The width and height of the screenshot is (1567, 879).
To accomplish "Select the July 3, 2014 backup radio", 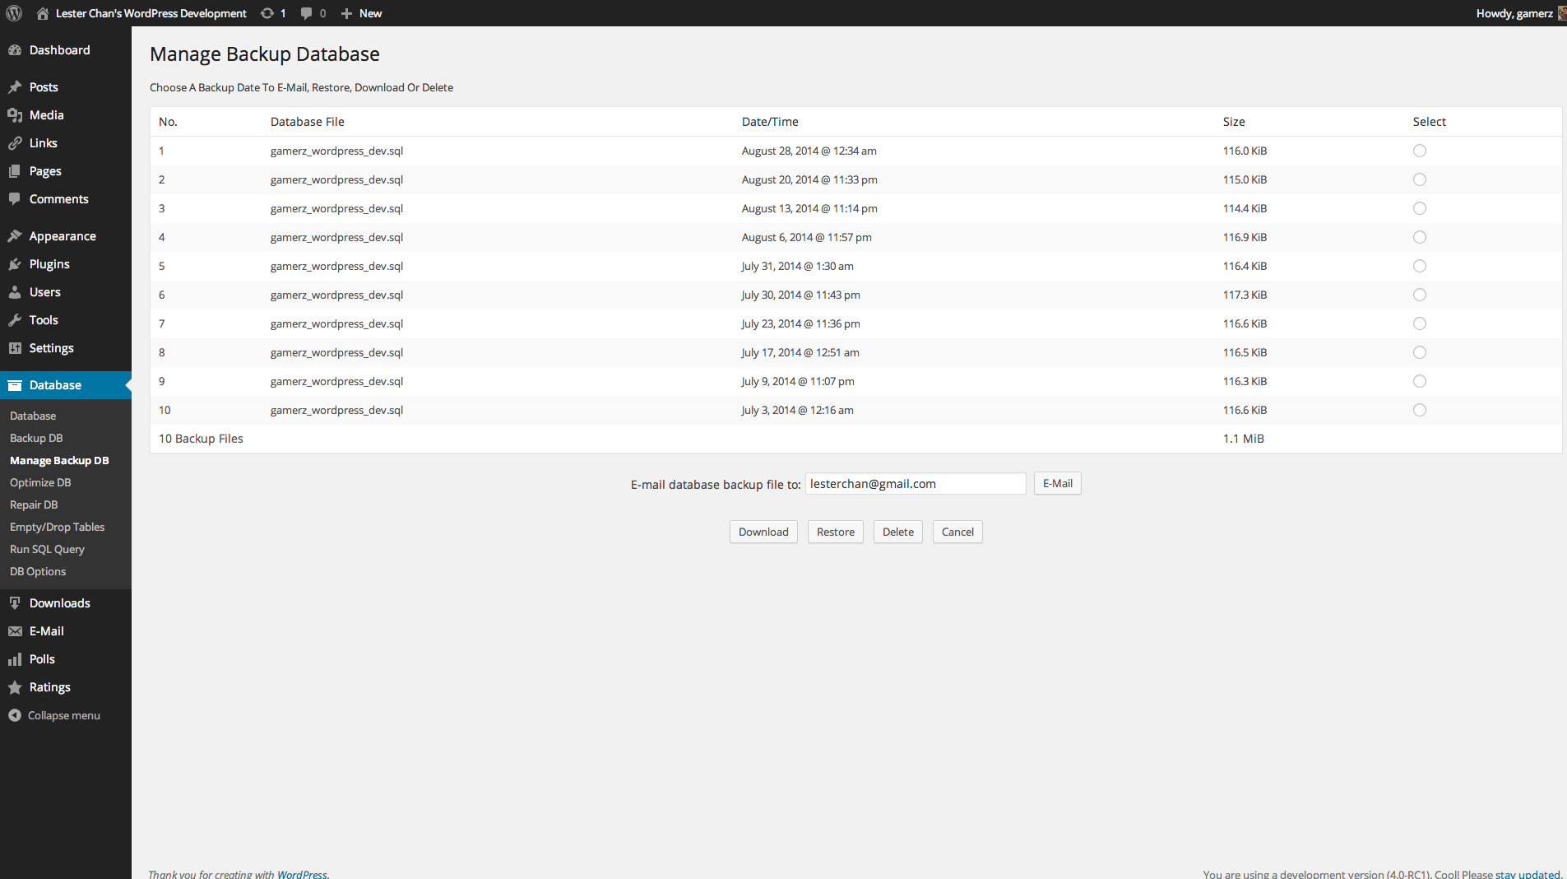I will 1420,410.
